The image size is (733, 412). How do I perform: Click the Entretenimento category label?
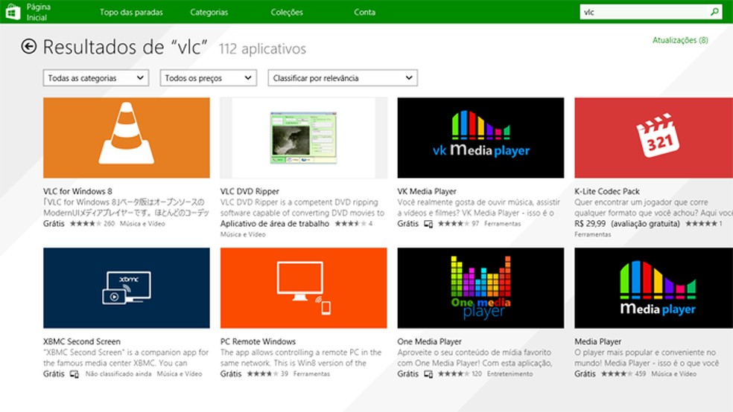(x=510, y=374)
